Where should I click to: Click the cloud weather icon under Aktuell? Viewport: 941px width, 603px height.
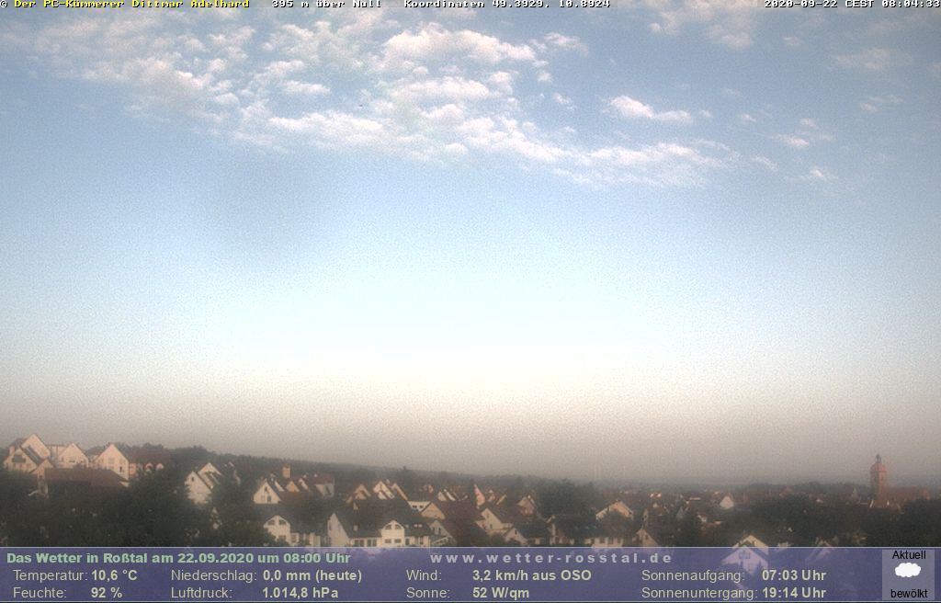pyautogui.click(x=908, y=571)
